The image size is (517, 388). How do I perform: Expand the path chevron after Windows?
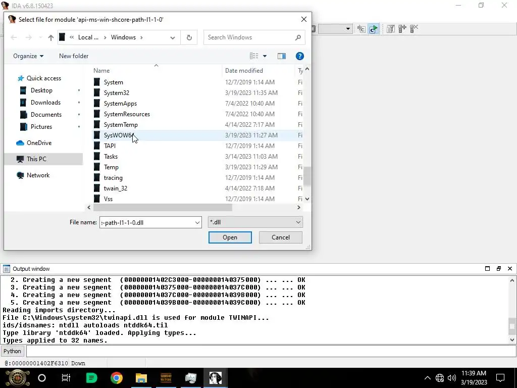pyautogui.click(x=141, y=37)
